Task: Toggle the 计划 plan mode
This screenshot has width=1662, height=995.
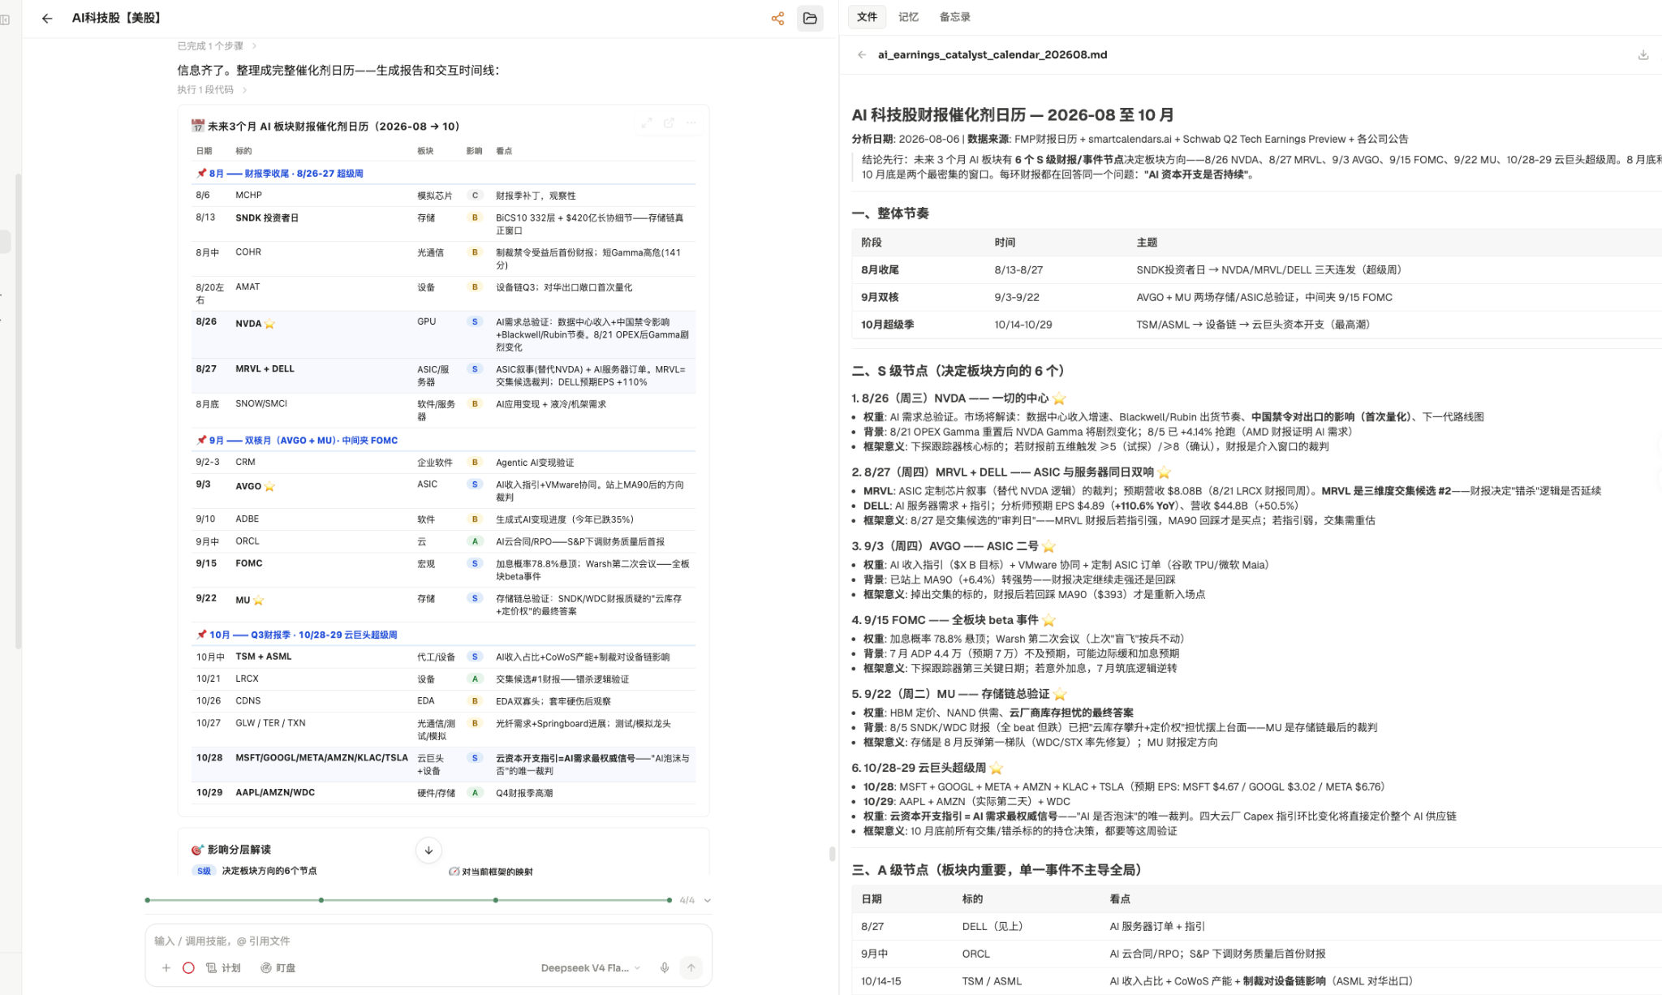Action: 224,967
